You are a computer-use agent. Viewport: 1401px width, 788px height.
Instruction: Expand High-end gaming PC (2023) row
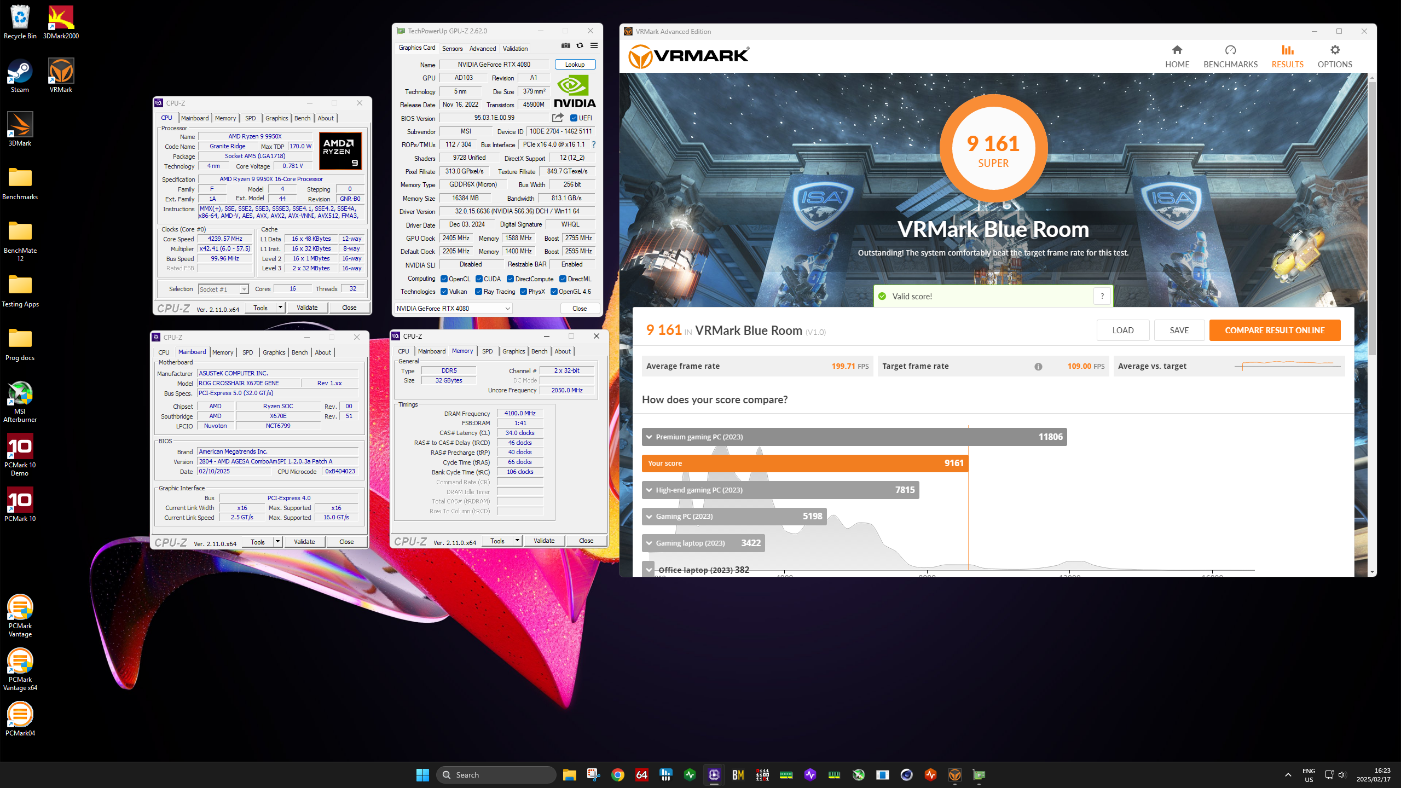[780, 490]
